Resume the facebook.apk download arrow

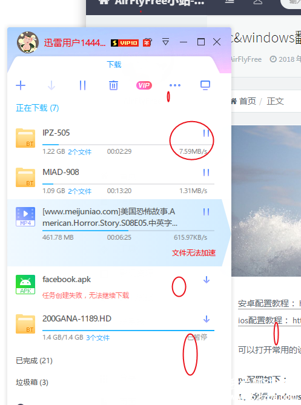[206, 280]
